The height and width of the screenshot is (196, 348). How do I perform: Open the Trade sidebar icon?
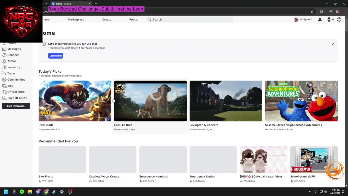4,73
